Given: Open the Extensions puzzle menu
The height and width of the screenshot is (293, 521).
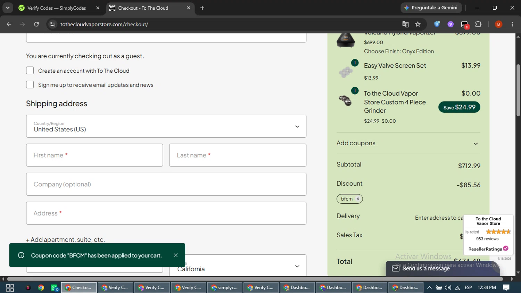Looking at the screenshot, I should 478,24.
